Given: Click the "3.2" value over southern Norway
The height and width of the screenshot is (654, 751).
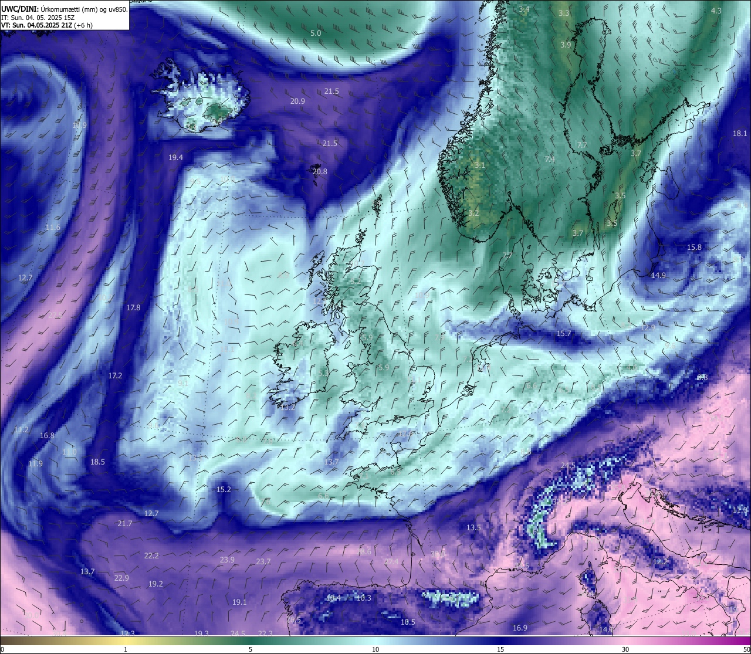Looking at the screenshot, I should [x=474, y=213].
